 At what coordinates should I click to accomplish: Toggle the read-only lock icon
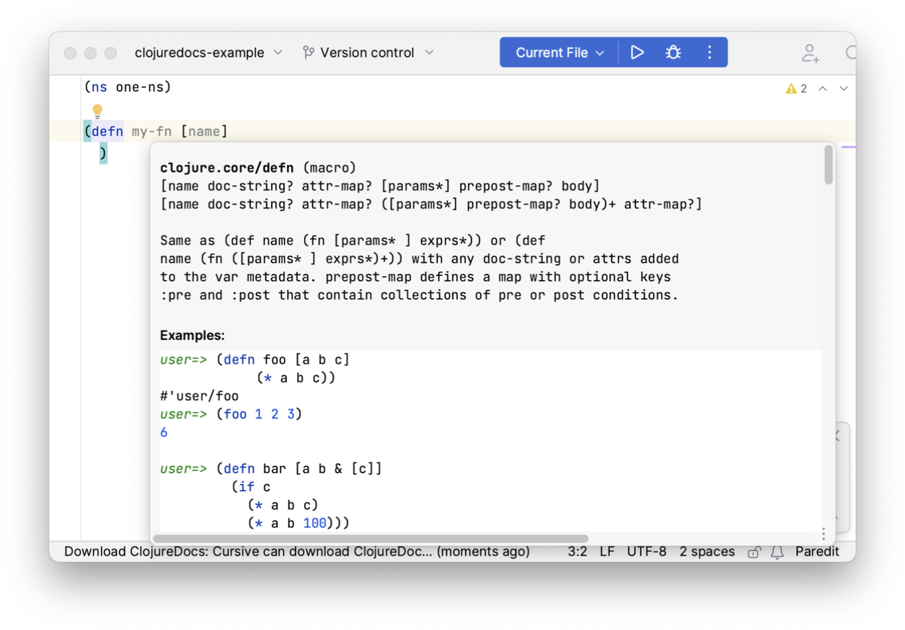point(754,552)
